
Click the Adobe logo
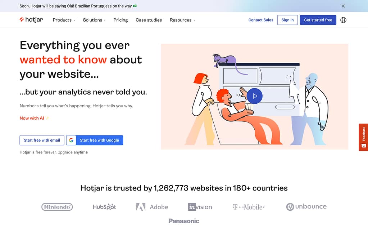click(x=151, y=207)
